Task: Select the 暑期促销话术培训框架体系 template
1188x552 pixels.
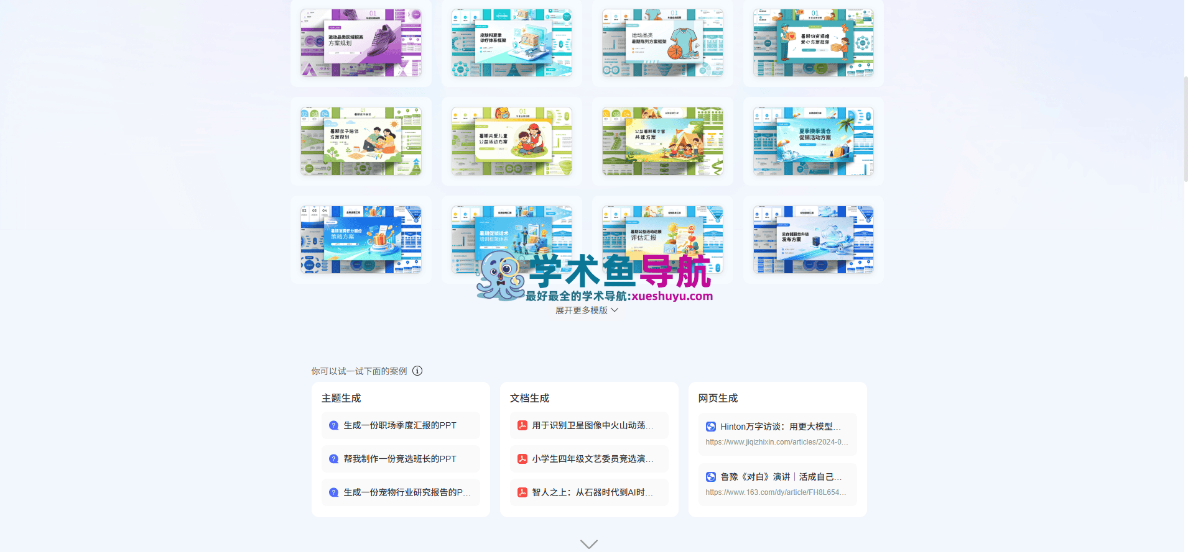Action: tap(512, 240)
